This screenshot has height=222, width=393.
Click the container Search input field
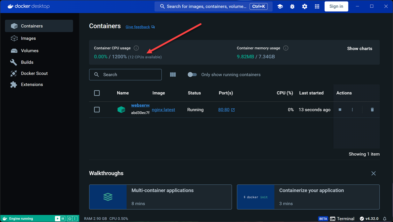pyautogui.click(x=130, y=75)
